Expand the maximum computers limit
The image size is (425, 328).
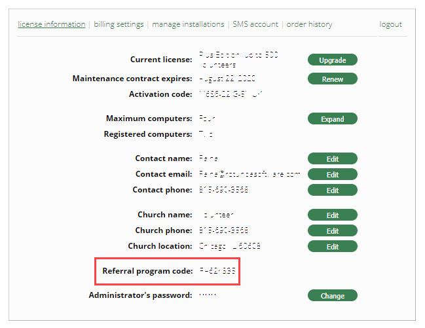click(332, 119)
